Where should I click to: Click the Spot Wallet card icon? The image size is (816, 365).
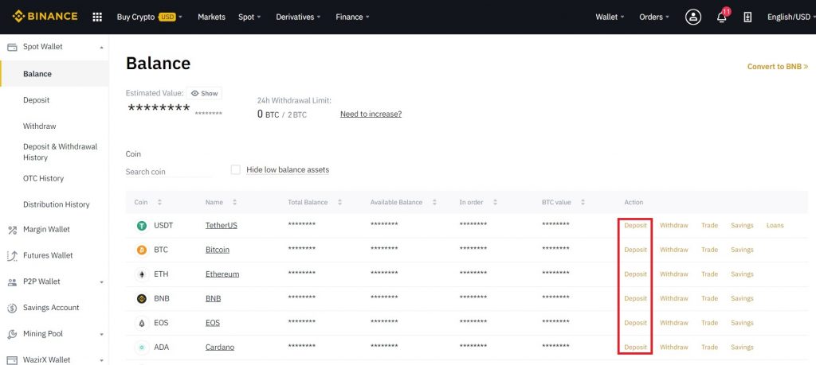pos(12,47)
